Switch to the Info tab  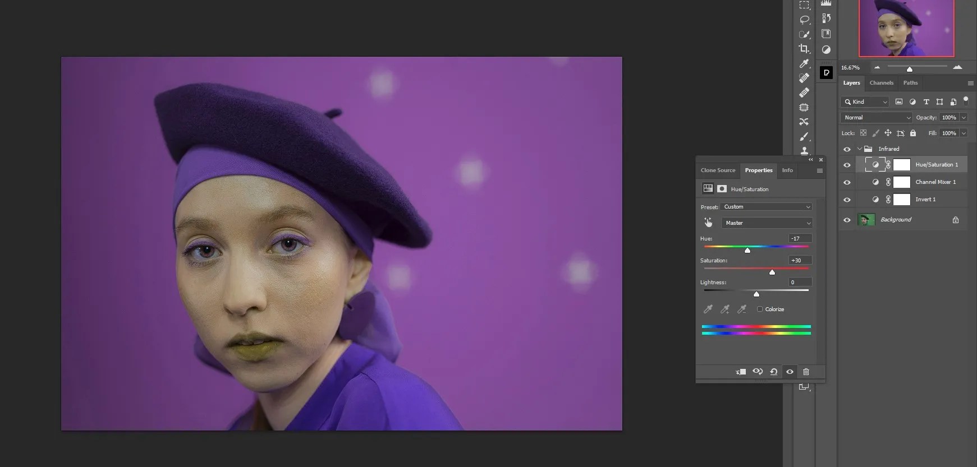787,170
